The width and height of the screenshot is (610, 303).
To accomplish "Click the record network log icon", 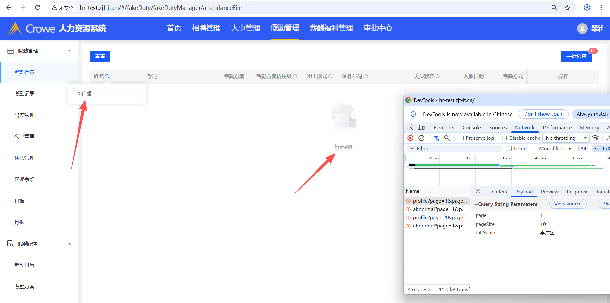I will [x=410, y=138].
